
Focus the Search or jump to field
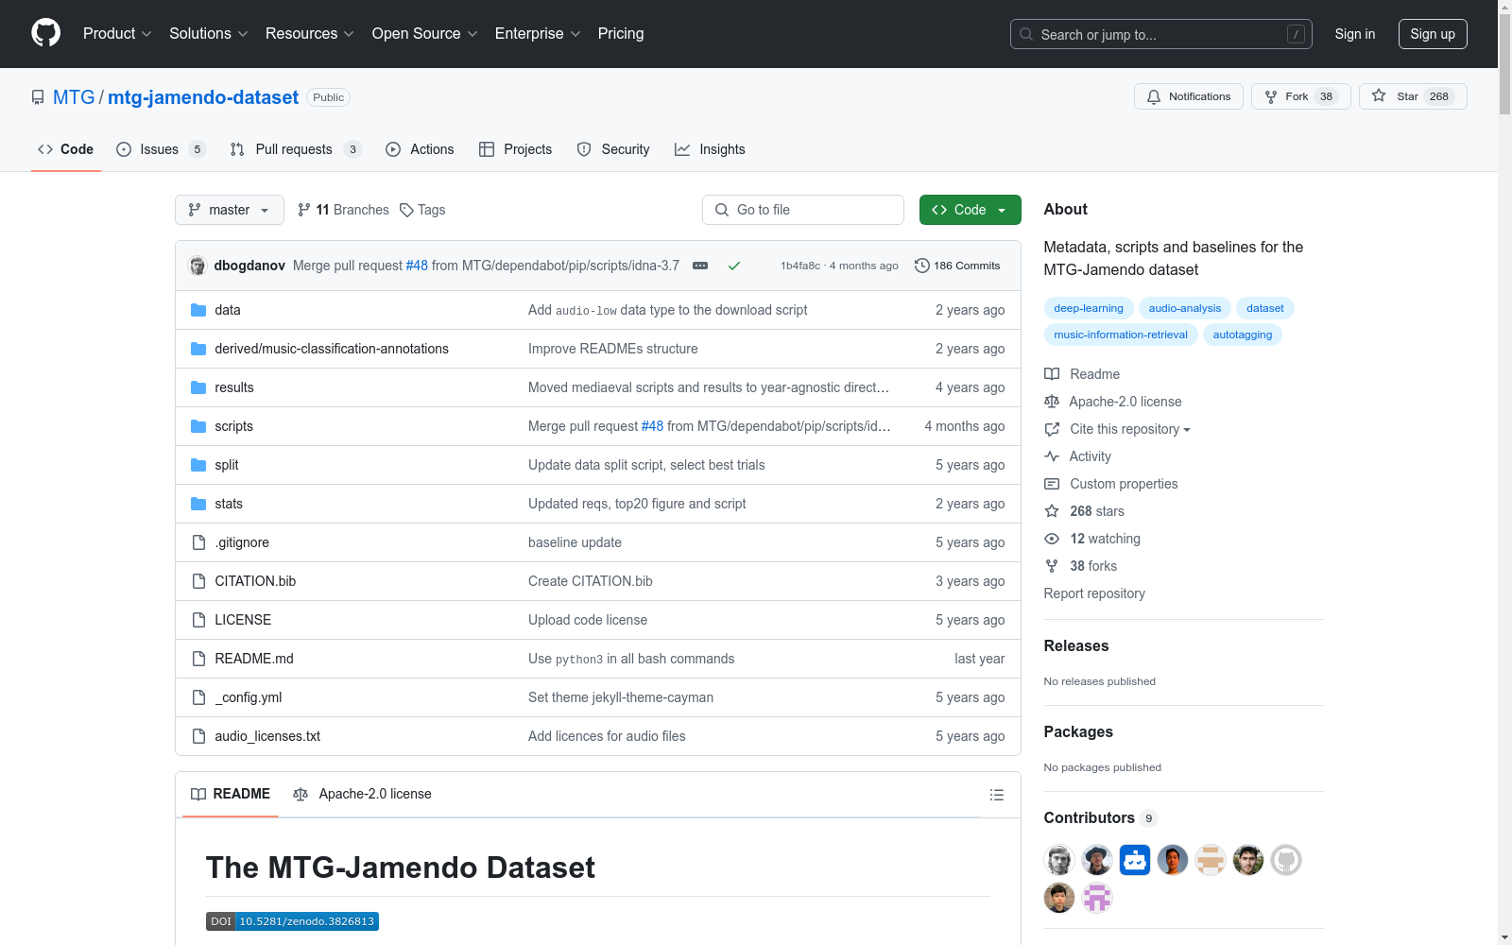tap(1161, 34)
